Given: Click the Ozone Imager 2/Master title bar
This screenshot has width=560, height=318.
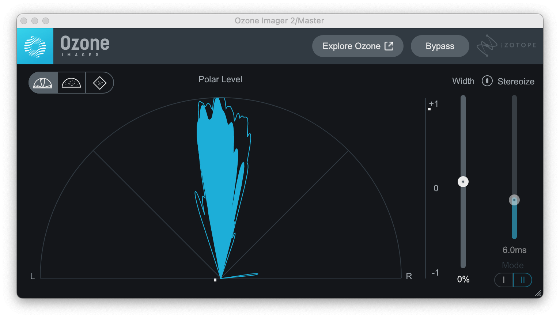Looking at the screenshot, I should coord(279,21).
